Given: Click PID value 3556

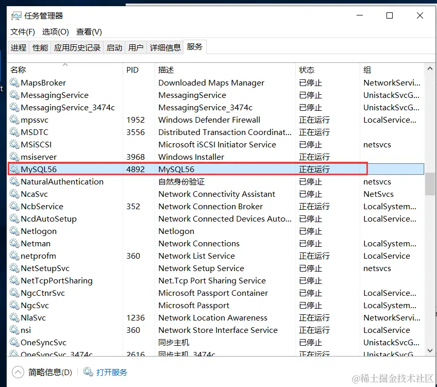Looking at the screenshot, I should 136,132.
